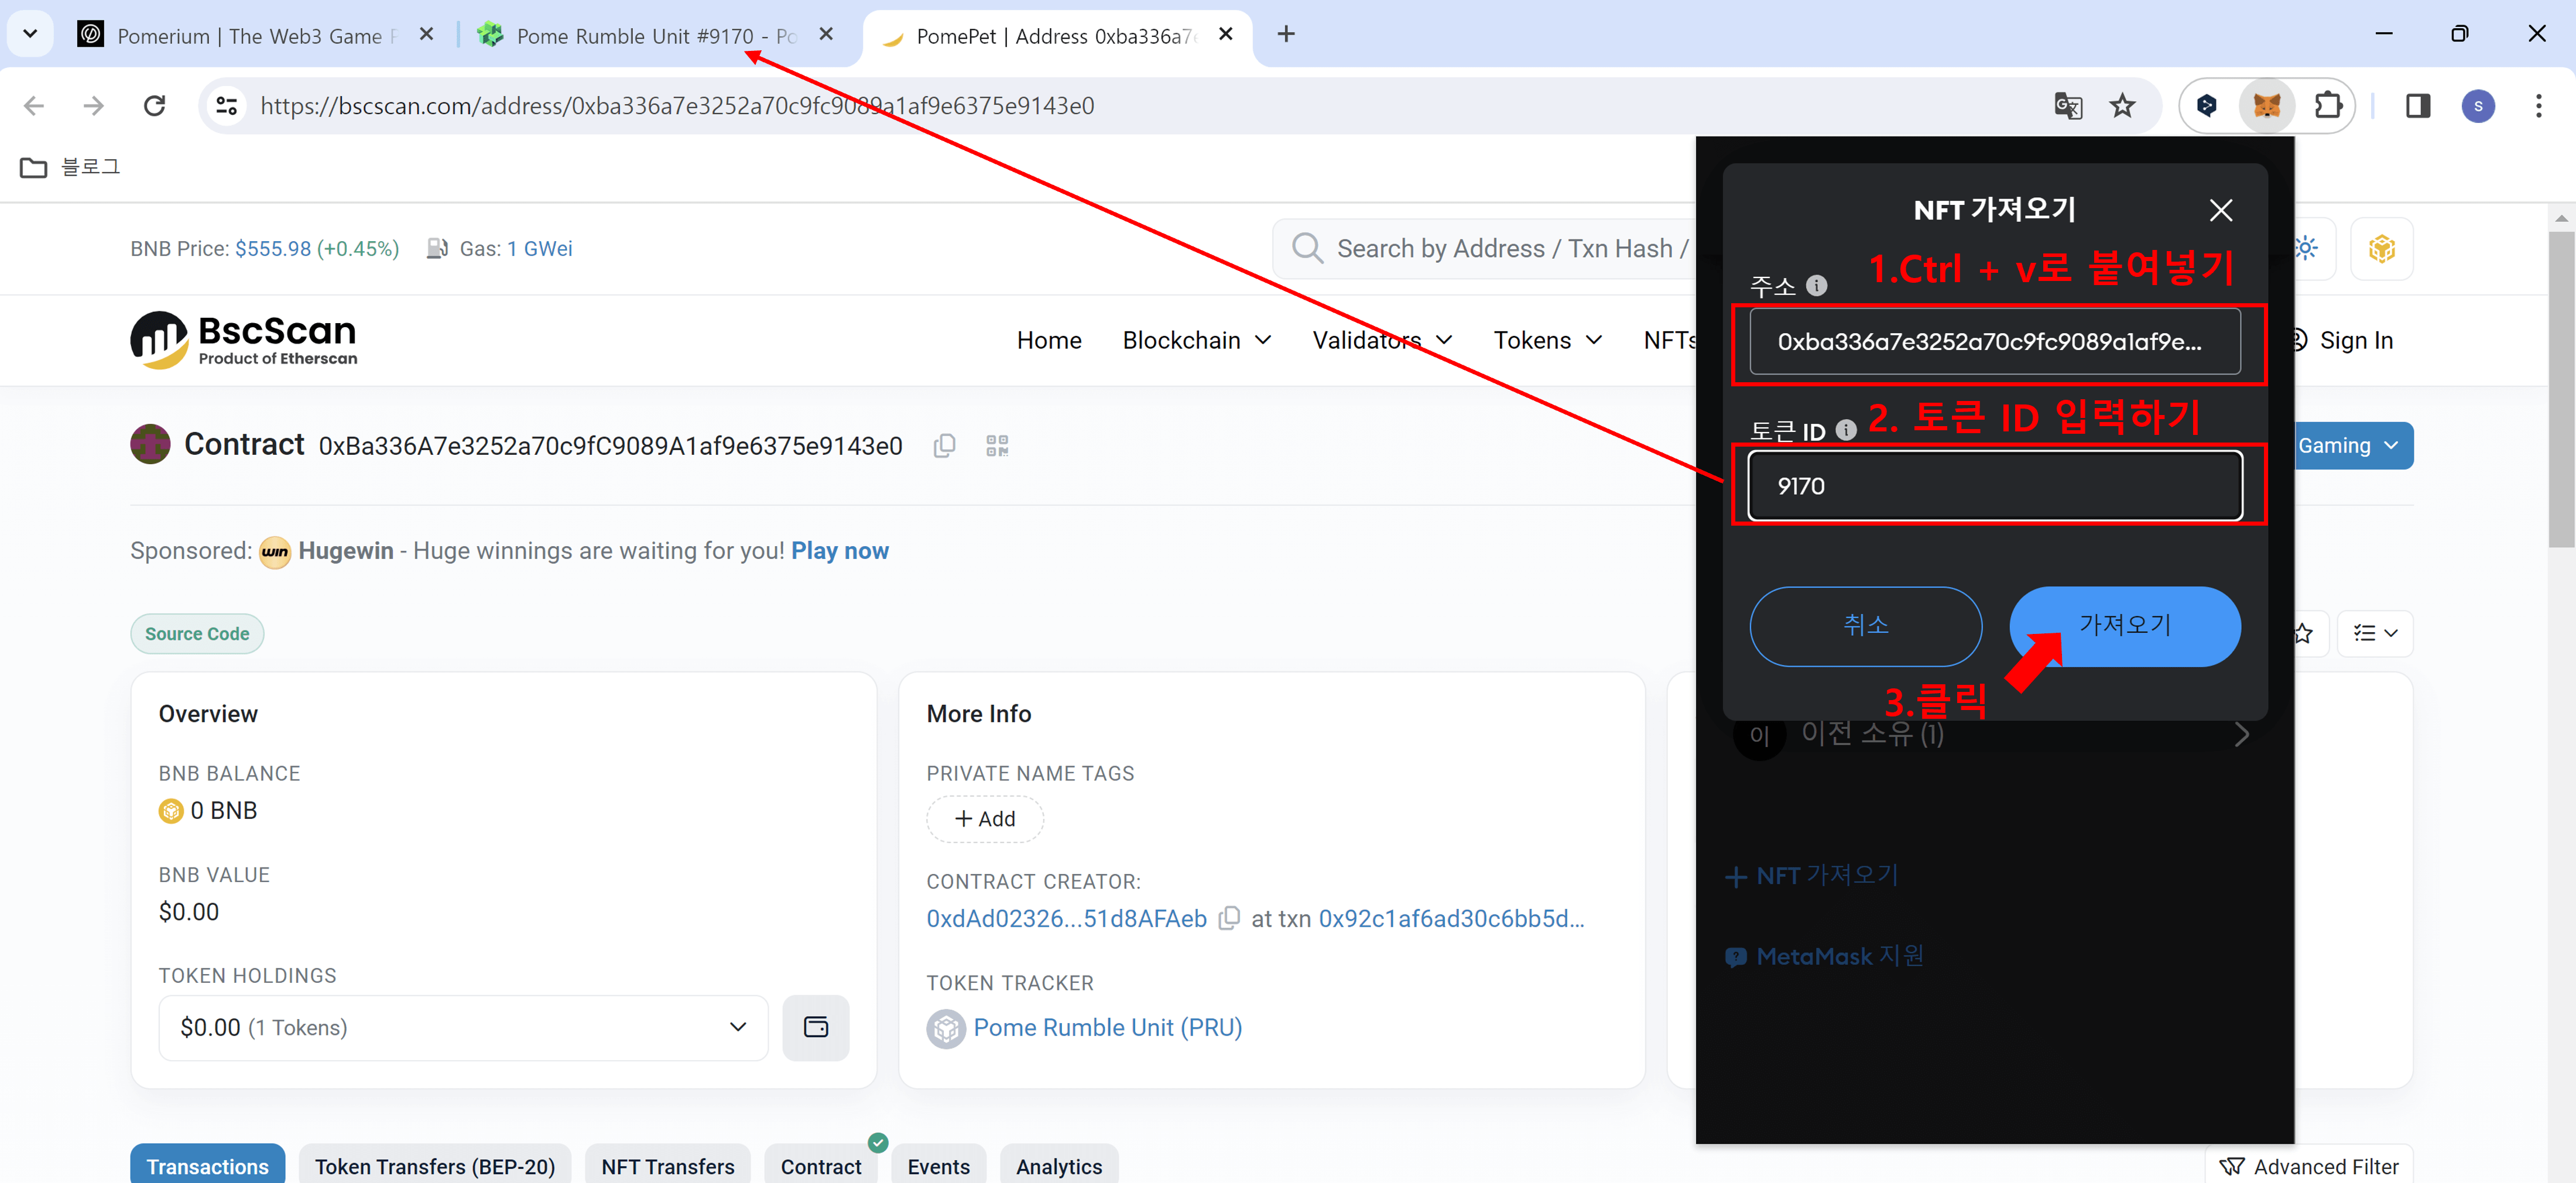Open the Pome Rumble Unit (PRU) link
2576x1183 pixels.
[1107, 1027]
